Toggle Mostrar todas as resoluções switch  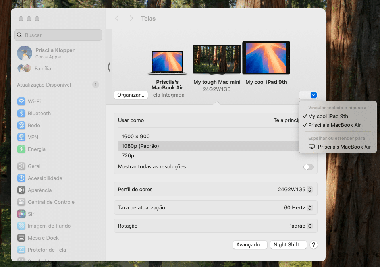(308, 167)
